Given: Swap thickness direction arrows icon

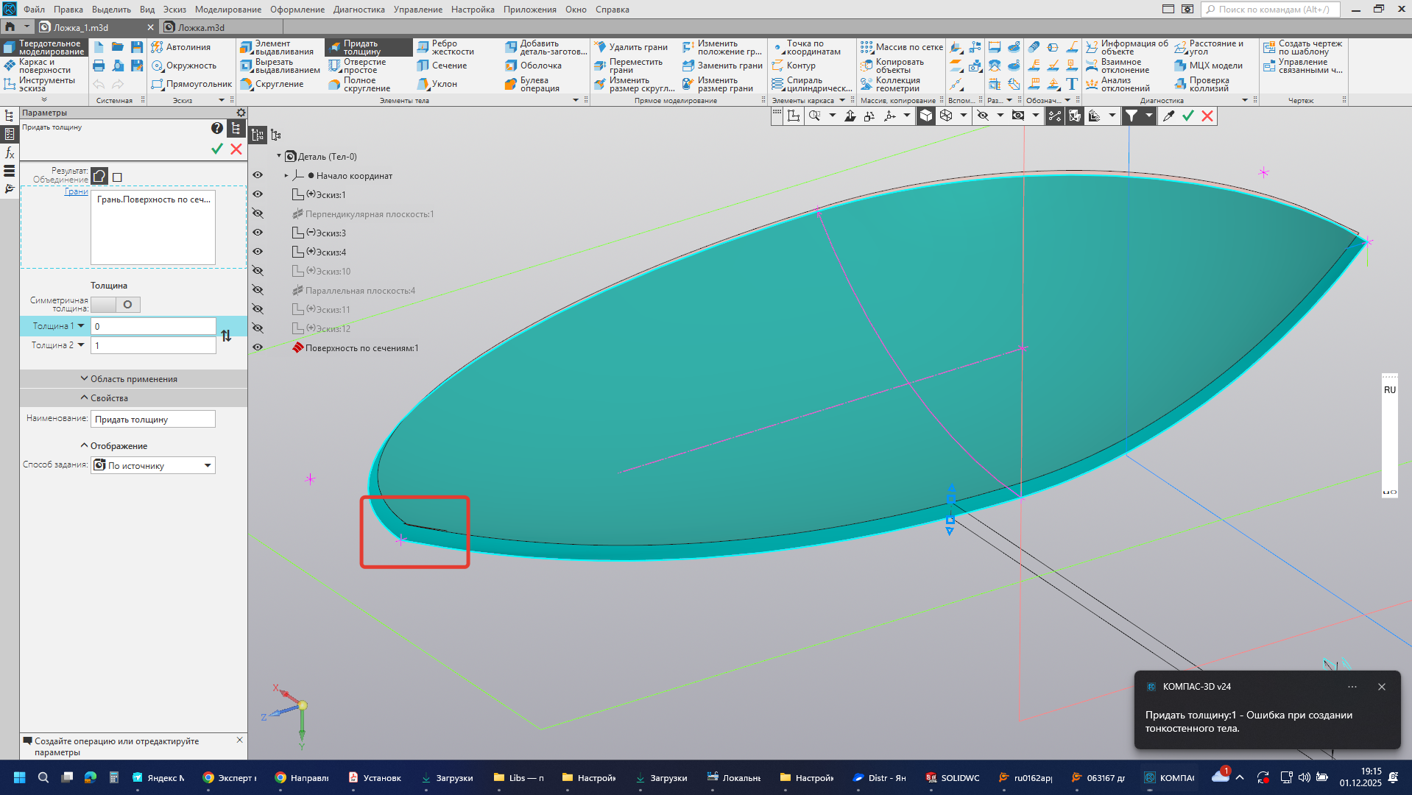Looking at the screenshot, I should (x=226, y=336).
